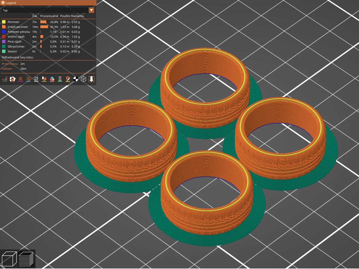Image resolution: width=359 pixels, height=269 pixels.
Task: Toggle retractions up-arrows icon
Action: point(20,79)
